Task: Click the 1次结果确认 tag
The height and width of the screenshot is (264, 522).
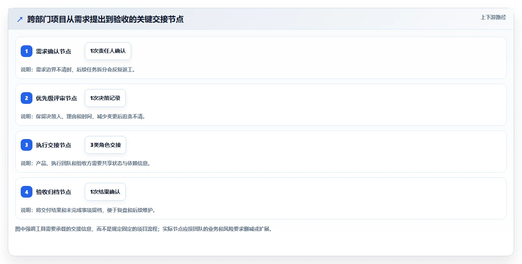Action: (105, 192)
